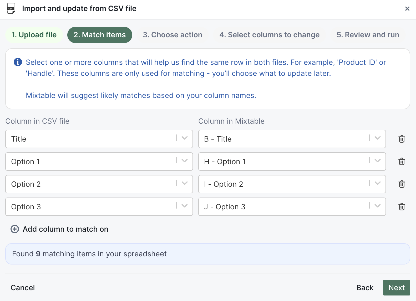Remove the J - Option 3 match row
The height and width of the screenshot is (301, 416).
[402, 207]
